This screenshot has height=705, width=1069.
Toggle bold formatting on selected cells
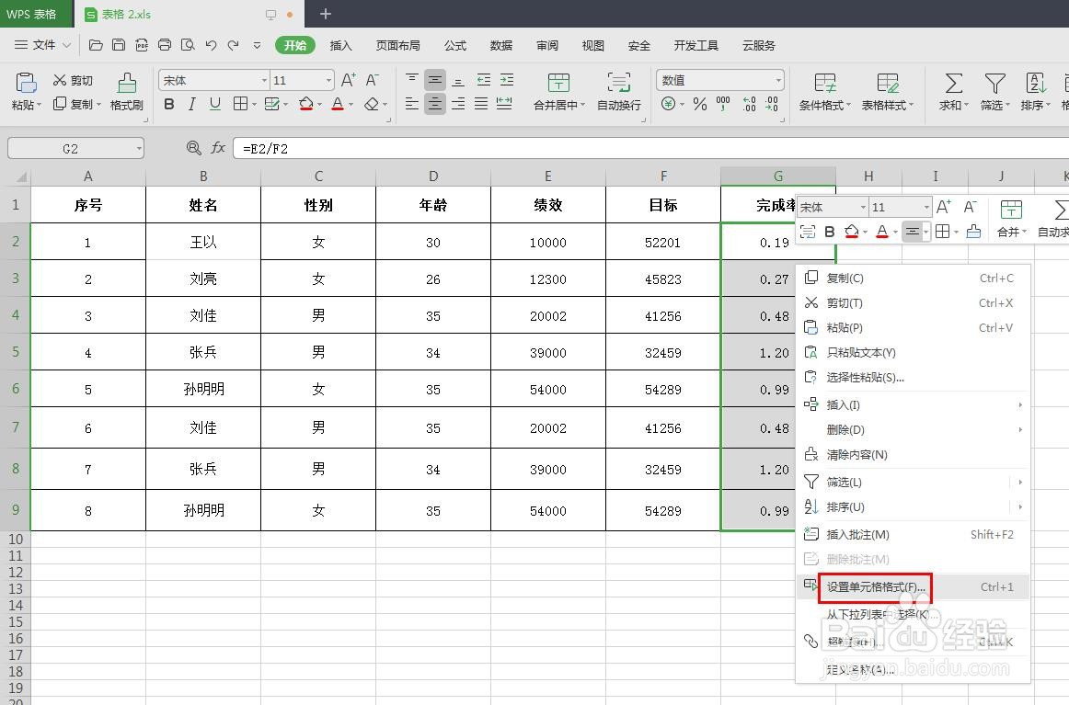click(x=168, y=104)
